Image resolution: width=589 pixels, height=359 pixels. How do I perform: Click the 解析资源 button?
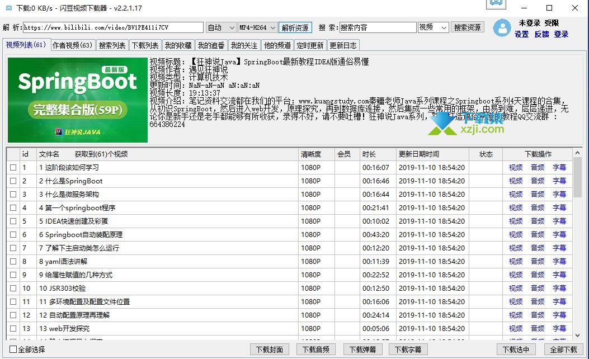pos(295,28)
